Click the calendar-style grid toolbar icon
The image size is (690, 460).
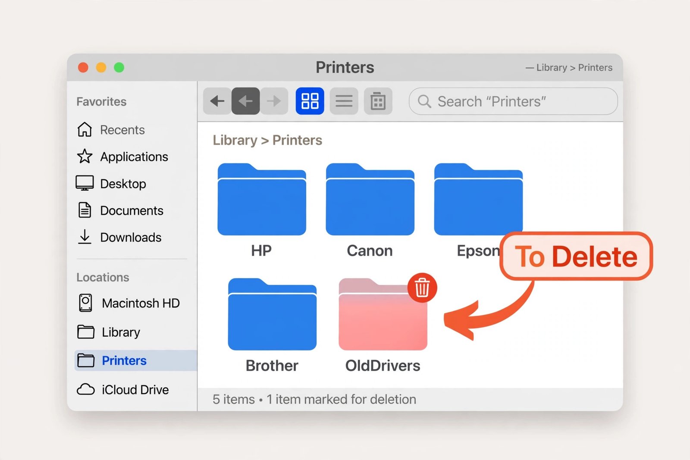378,101
